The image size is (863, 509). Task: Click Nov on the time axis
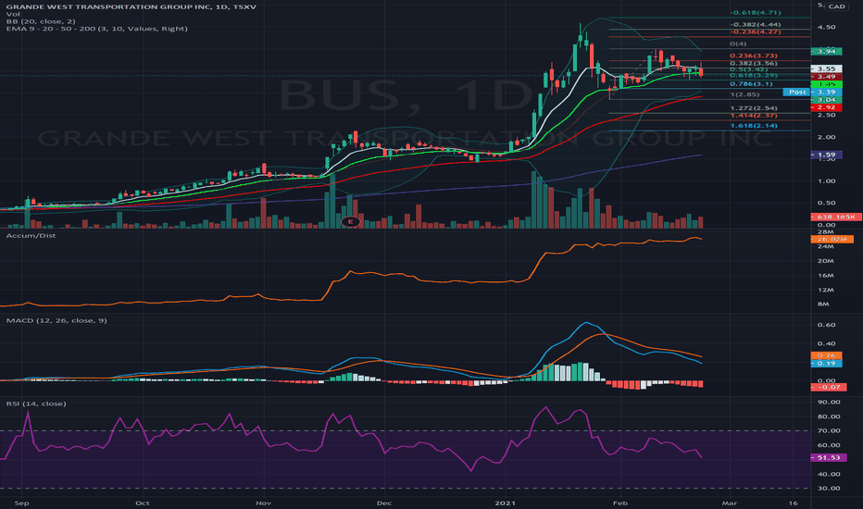[263, 503]
